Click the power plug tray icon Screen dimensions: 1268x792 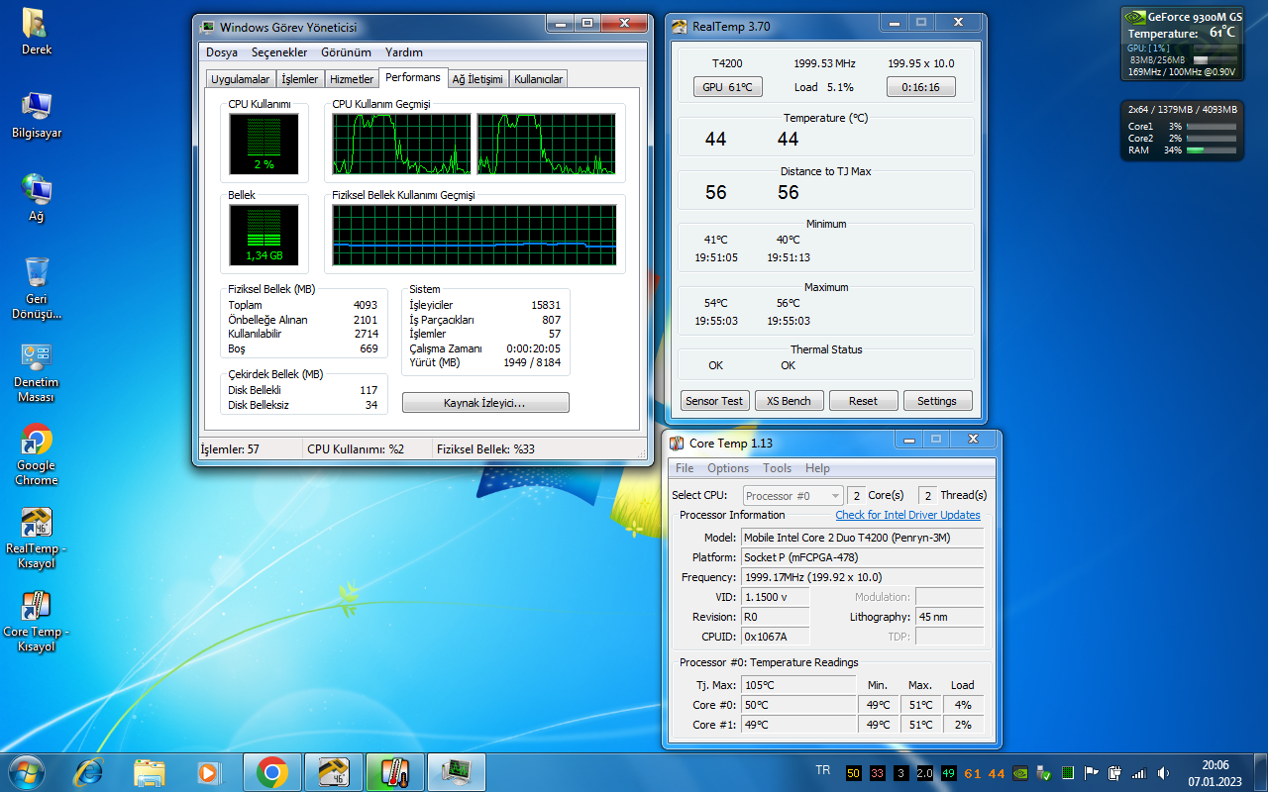[x=1114, y=773]
